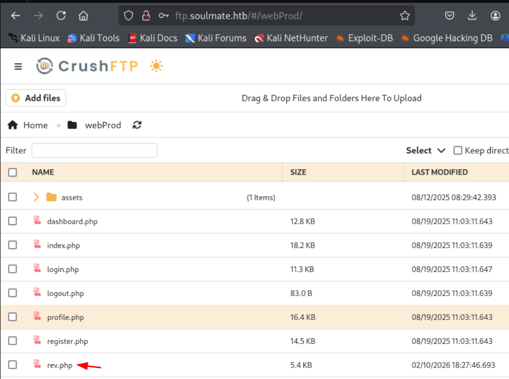Enable the Keep direct checkbox
Image resolution: width=509 pixels, height=379 pixels.
point(457,150)
